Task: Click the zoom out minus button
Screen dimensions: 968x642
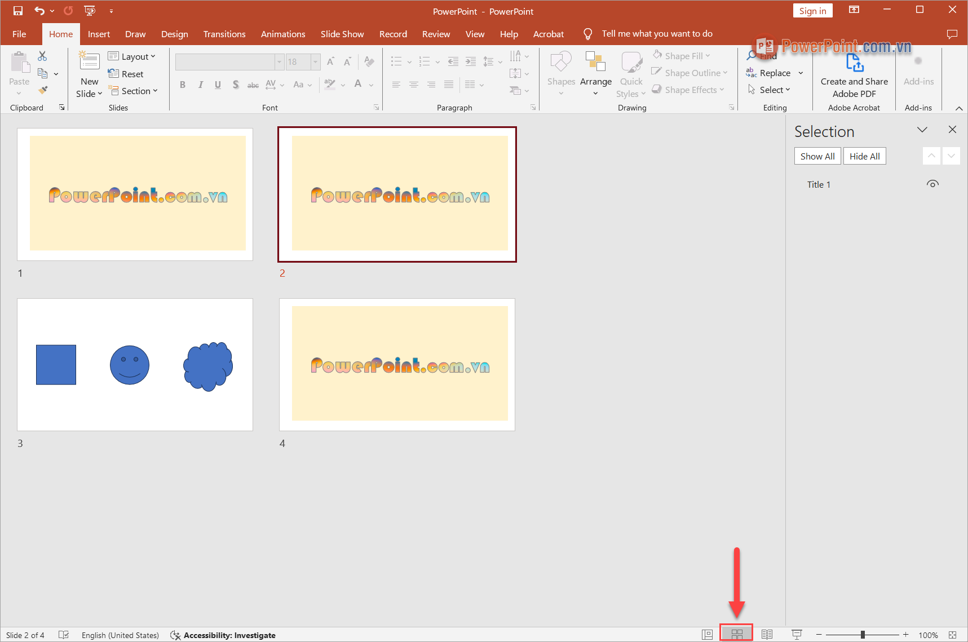Action: click(819, 635)
